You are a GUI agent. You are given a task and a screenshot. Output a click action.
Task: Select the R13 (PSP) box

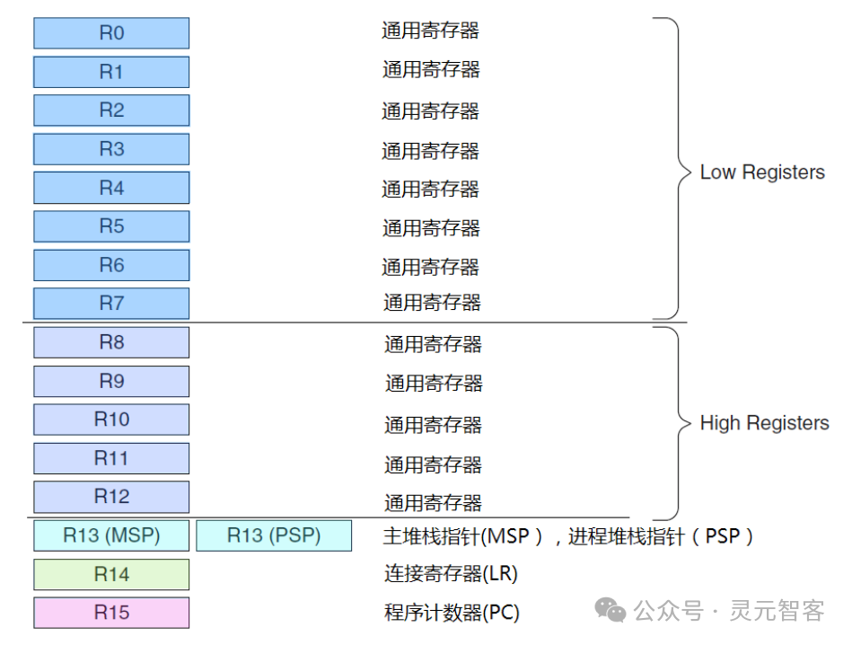[x=274, y=535]
